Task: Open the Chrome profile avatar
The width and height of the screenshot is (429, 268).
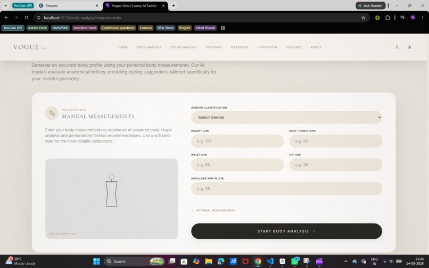Action: click(x=412, y=18)
